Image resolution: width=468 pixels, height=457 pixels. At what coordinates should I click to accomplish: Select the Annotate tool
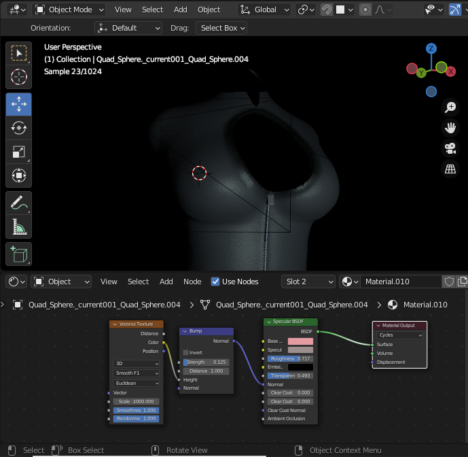[x=19, y=203]
